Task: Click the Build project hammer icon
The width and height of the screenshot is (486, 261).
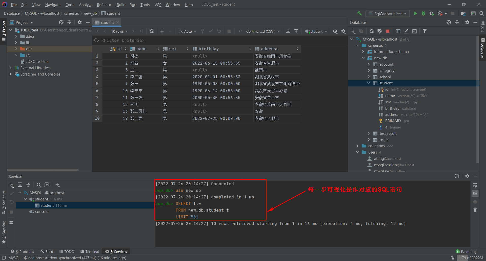Action: click(359, 13)
